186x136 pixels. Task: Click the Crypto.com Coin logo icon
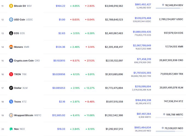[11, 60]
